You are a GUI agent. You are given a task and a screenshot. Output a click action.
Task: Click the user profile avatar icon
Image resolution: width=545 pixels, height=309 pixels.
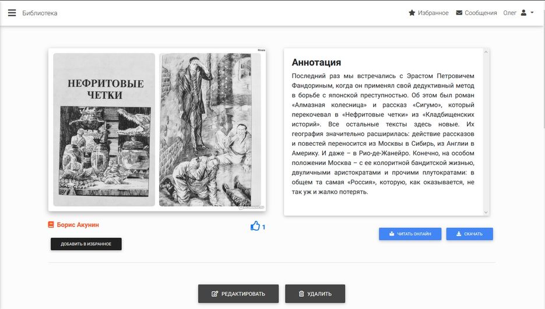(523, 13)
